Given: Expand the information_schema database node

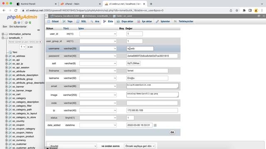Looking at the screenshot, I should click(3, 34).
